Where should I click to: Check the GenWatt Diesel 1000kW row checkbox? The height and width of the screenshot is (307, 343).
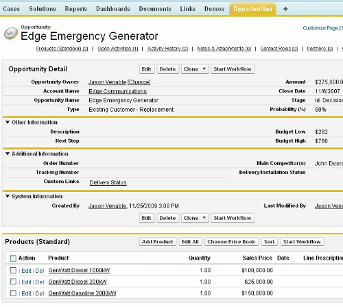(13, 271)
